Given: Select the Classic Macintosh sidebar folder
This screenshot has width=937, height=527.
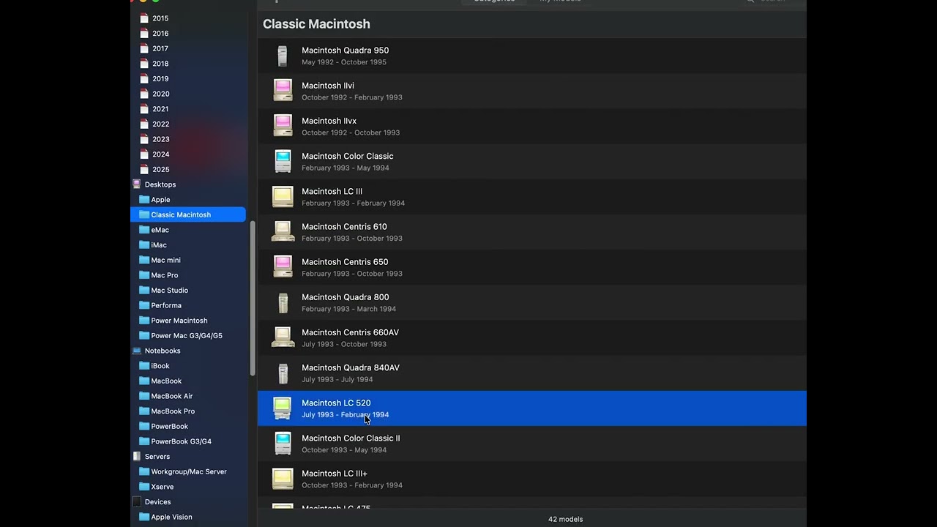Looking at the screenshot, I should pos(188,214).
